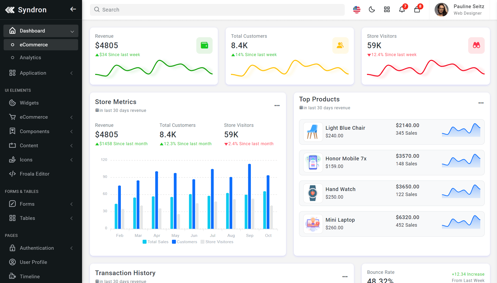Open Pauline Seitz user profile menu
Viewport: 497px width, 283px height.
coord(459,10)
